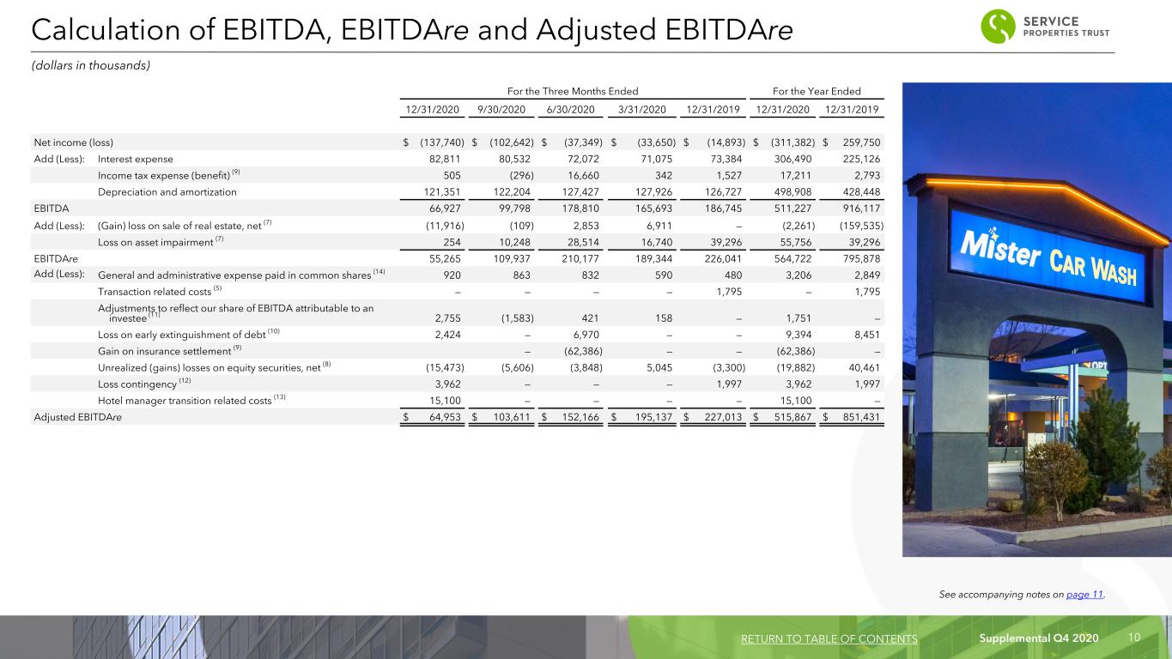Click 'Depreciation and amortization' row label
Viewport: 1172px width, 659px height.
click(166, 191)
